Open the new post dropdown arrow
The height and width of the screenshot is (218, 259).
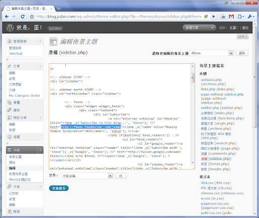pos(212,28)
